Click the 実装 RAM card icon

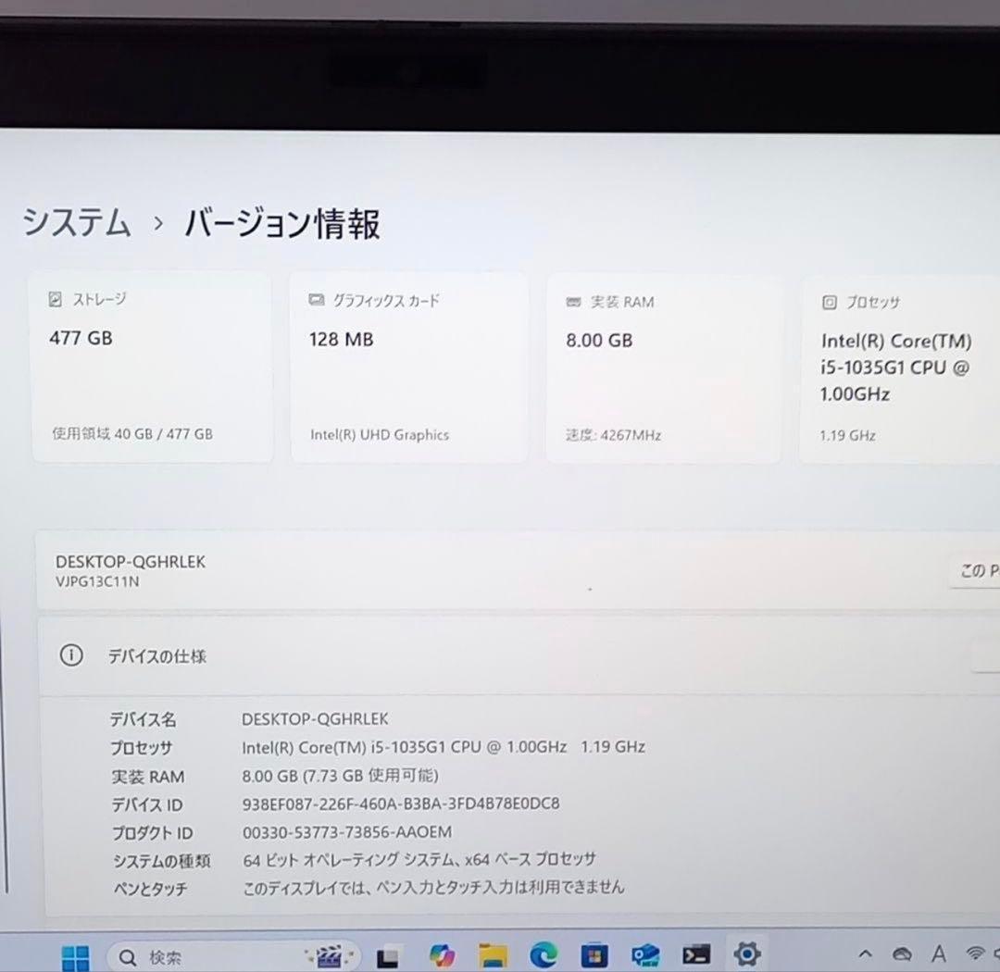pos(575,302)
